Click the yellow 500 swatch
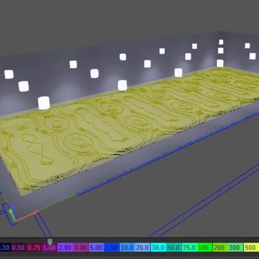The width and height of the screenshot is (259, 259). [x=251, y=247]
